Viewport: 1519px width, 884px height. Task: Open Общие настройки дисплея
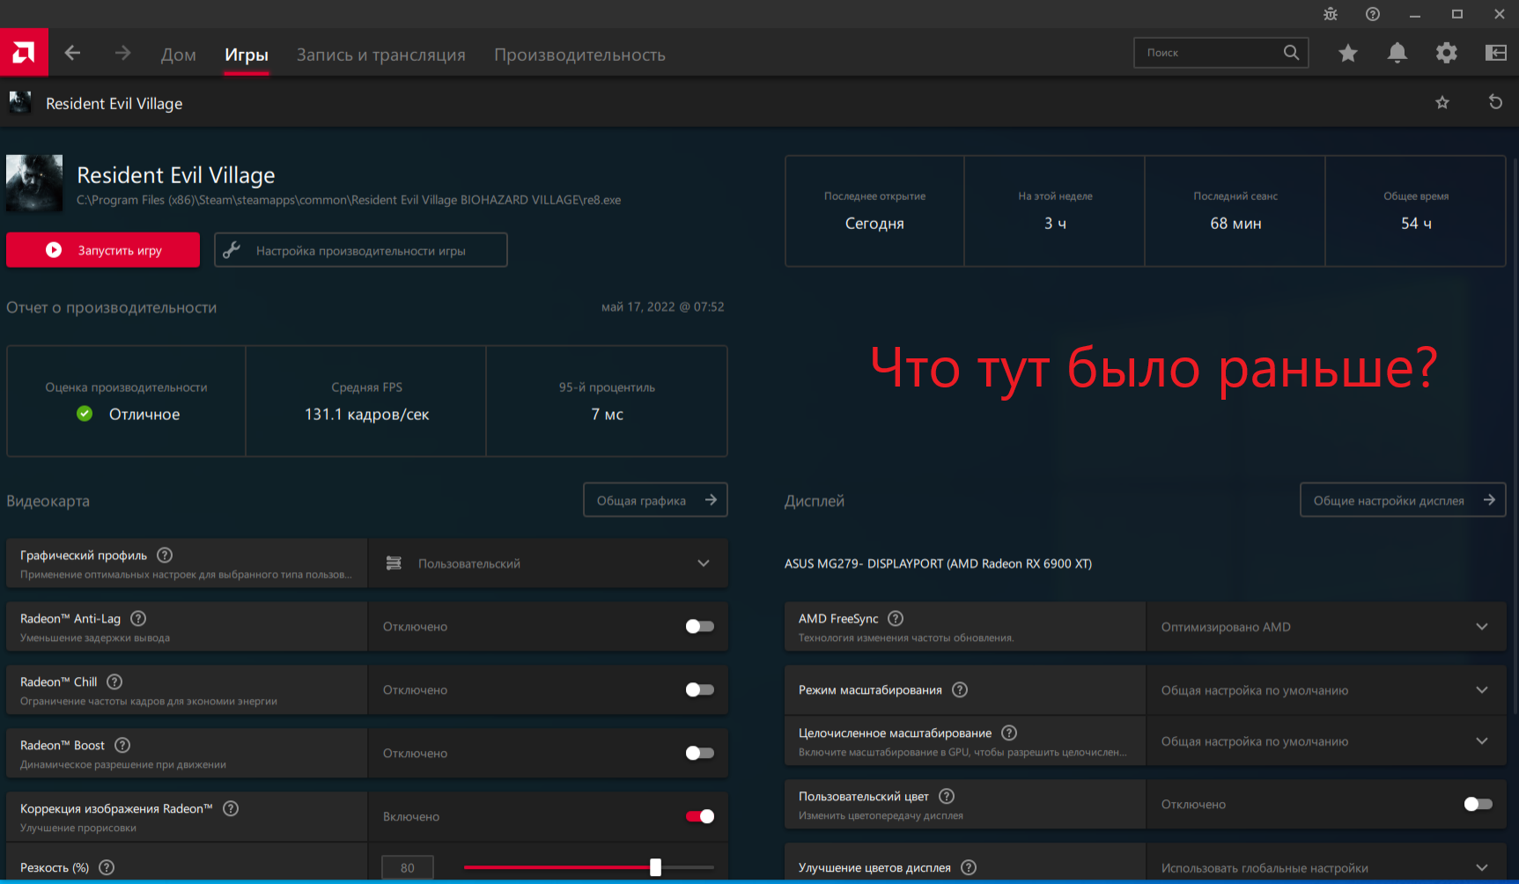point(1403,500)
